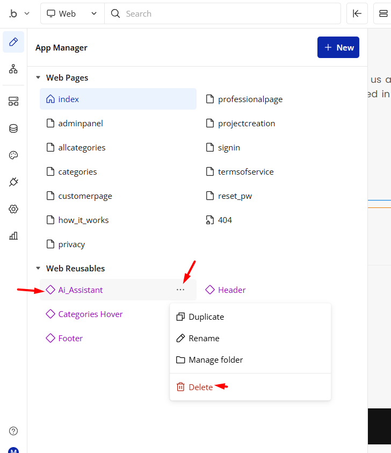Open the Logs chart icon

pos(13,235)
